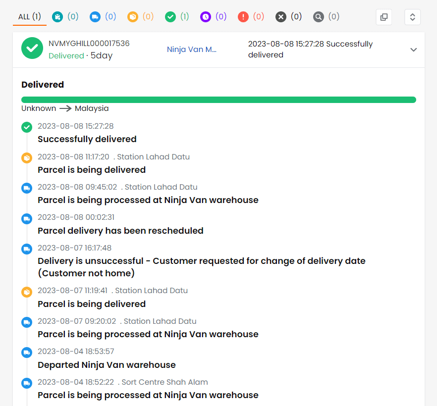Filter by purple clock expired icon
The width and height of the screenshot is (437, 406).
click(206, 17)
